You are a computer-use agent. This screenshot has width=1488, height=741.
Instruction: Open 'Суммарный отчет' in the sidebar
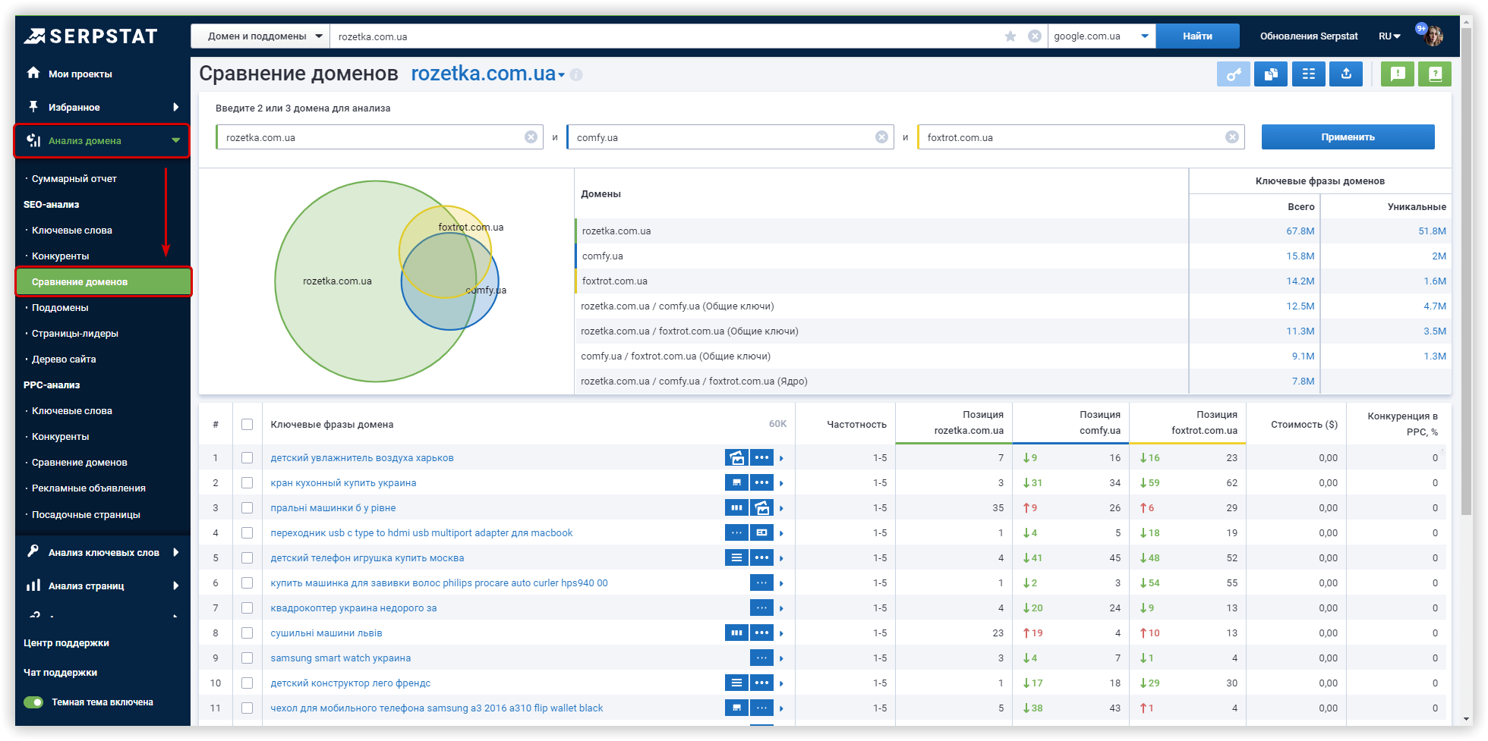(x=74, y=179)
